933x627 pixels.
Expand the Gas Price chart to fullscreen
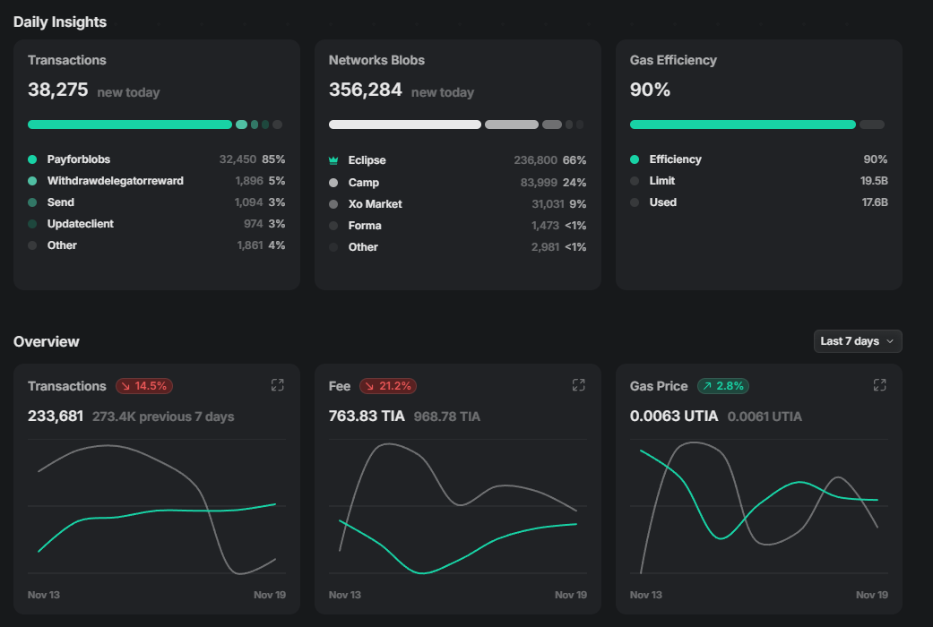pyautogui.click(x=879, y=385)
